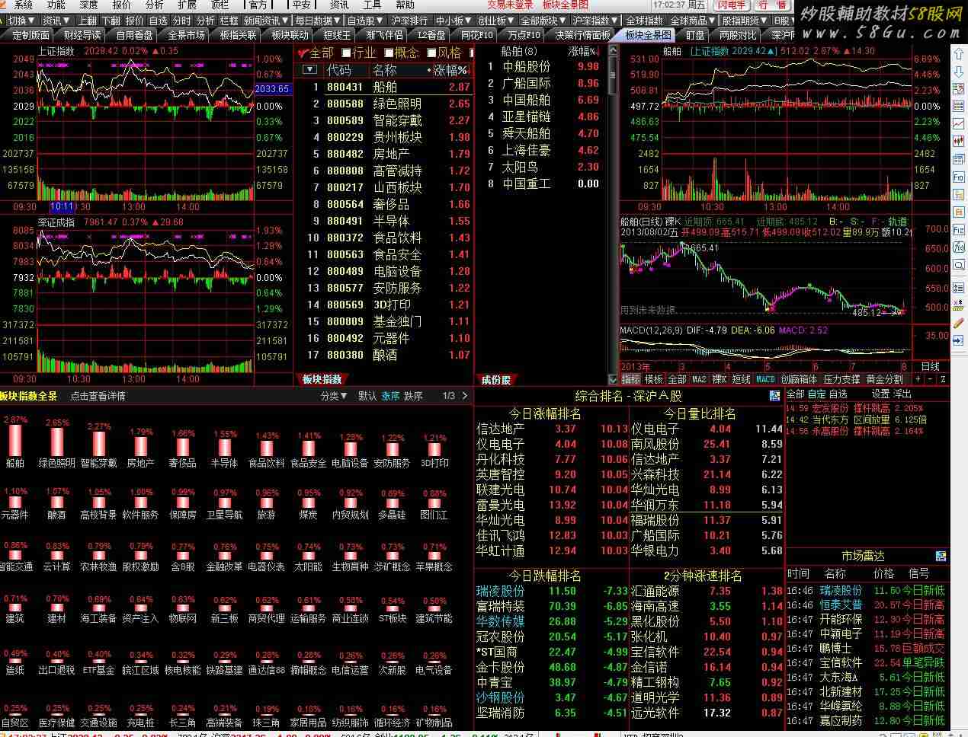Open the 自选股 dropdown
This screenshot has width=968, height=737.
coord(365,21)
